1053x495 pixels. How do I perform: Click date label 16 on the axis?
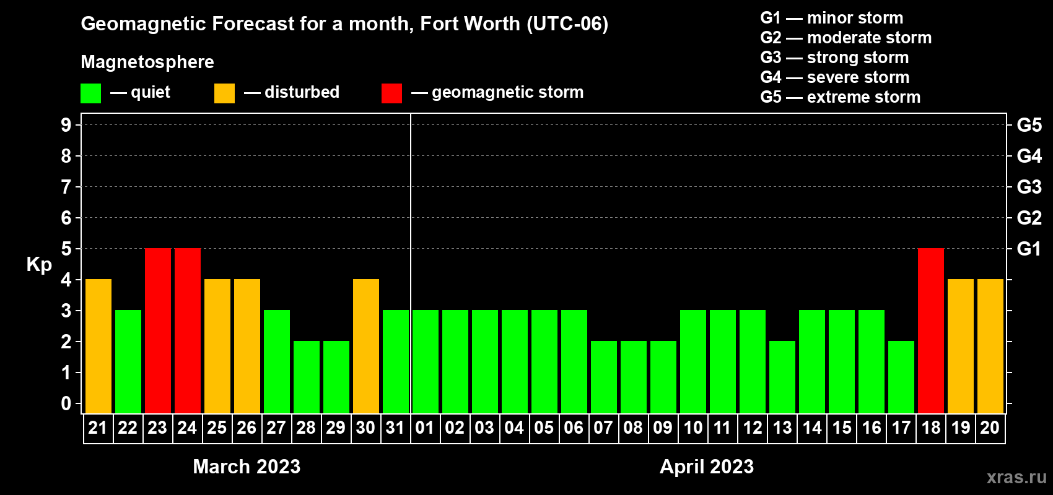[871, 428]
